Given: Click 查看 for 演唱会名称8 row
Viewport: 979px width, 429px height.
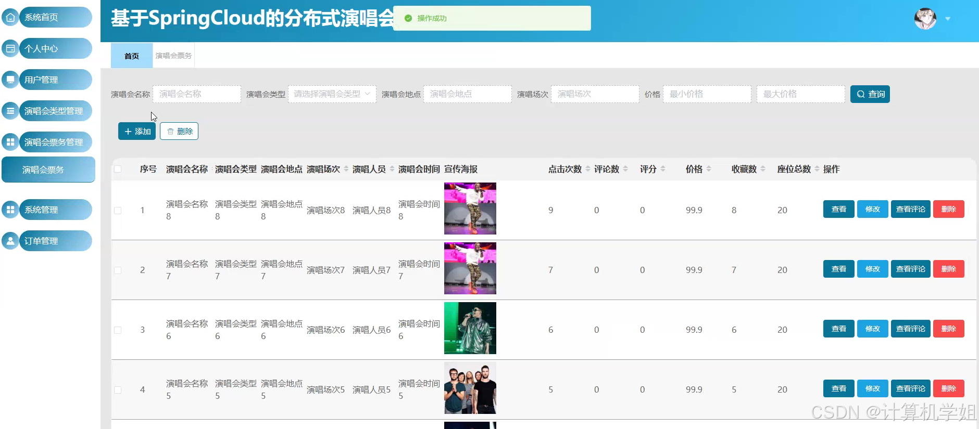Looking at the screenshot, I should click(838, 209).
